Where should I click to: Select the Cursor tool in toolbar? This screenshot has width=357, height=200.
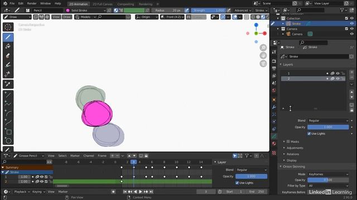click(x=8, y=27)
